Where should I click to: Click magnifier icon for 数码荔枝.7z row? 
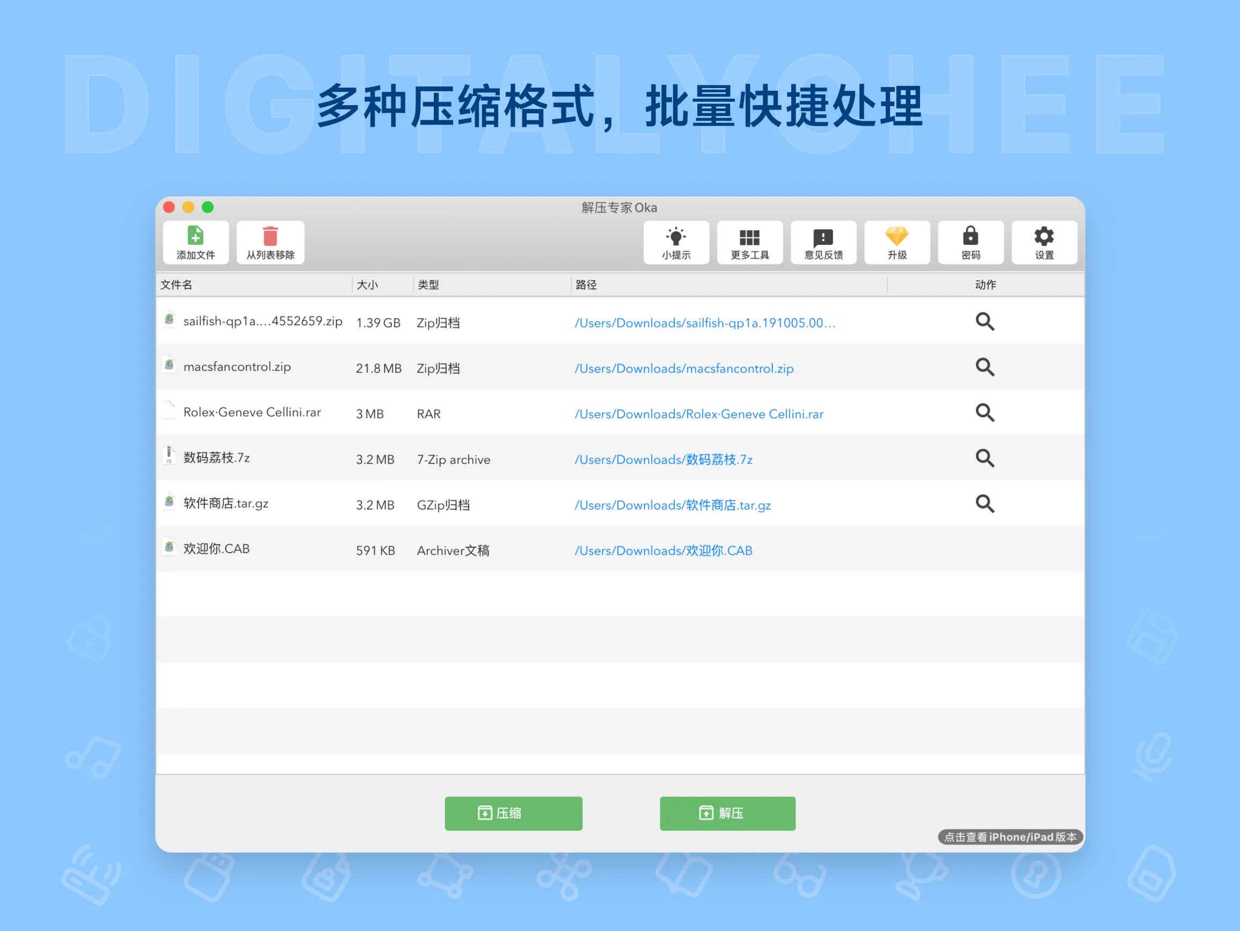[984, 457]
